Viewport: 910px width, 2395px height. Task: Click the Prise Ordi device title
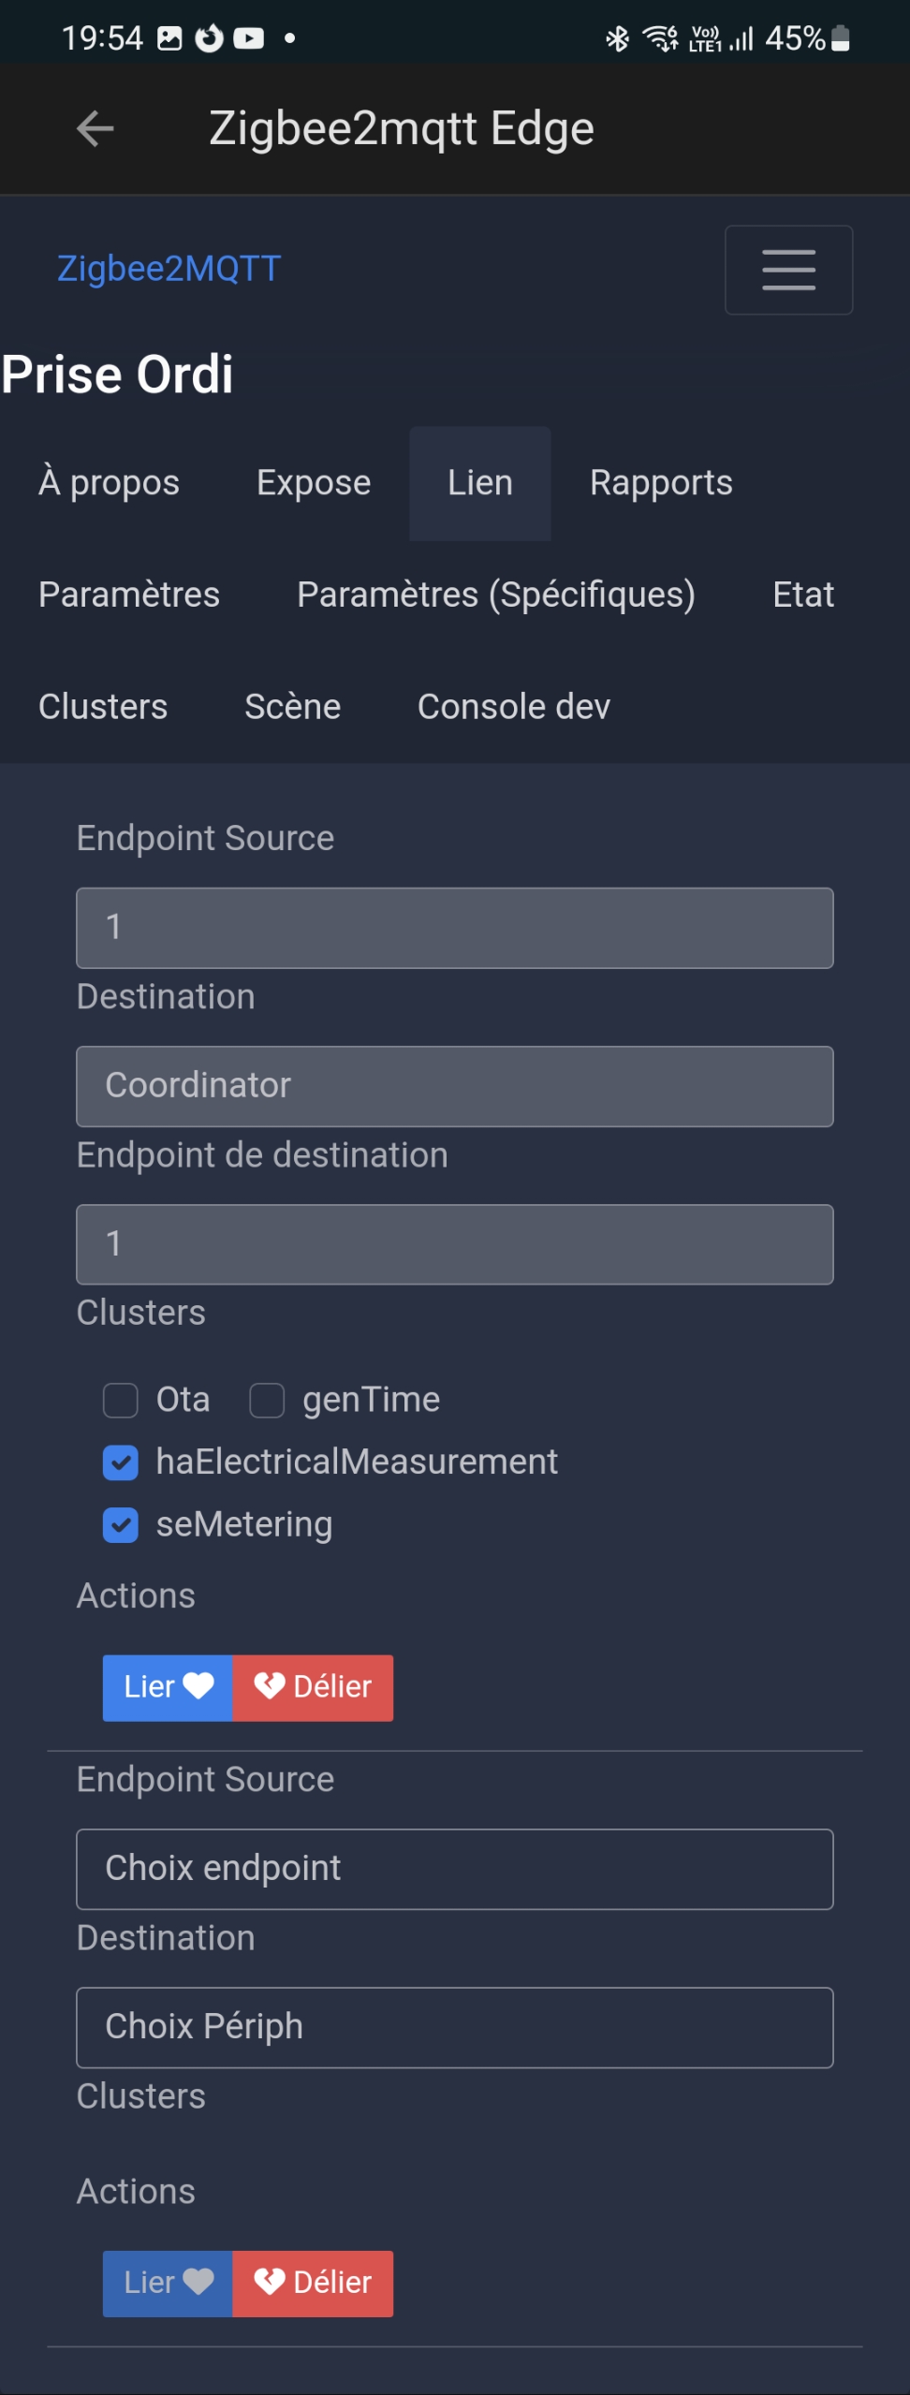[x=117, y=375]
